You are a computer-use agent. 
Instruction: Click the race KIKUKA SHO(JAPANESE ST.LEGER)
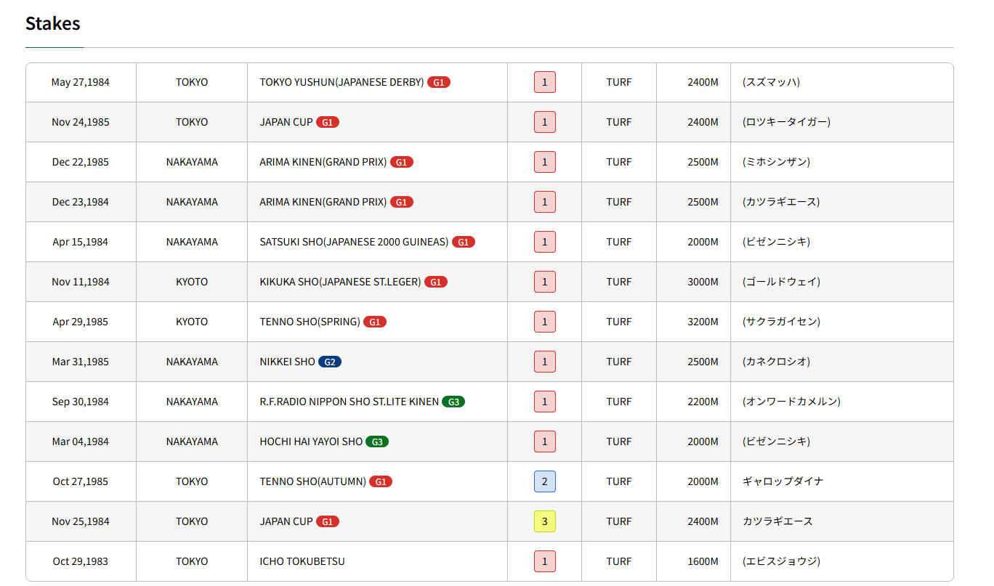click(x=340, y=282)
